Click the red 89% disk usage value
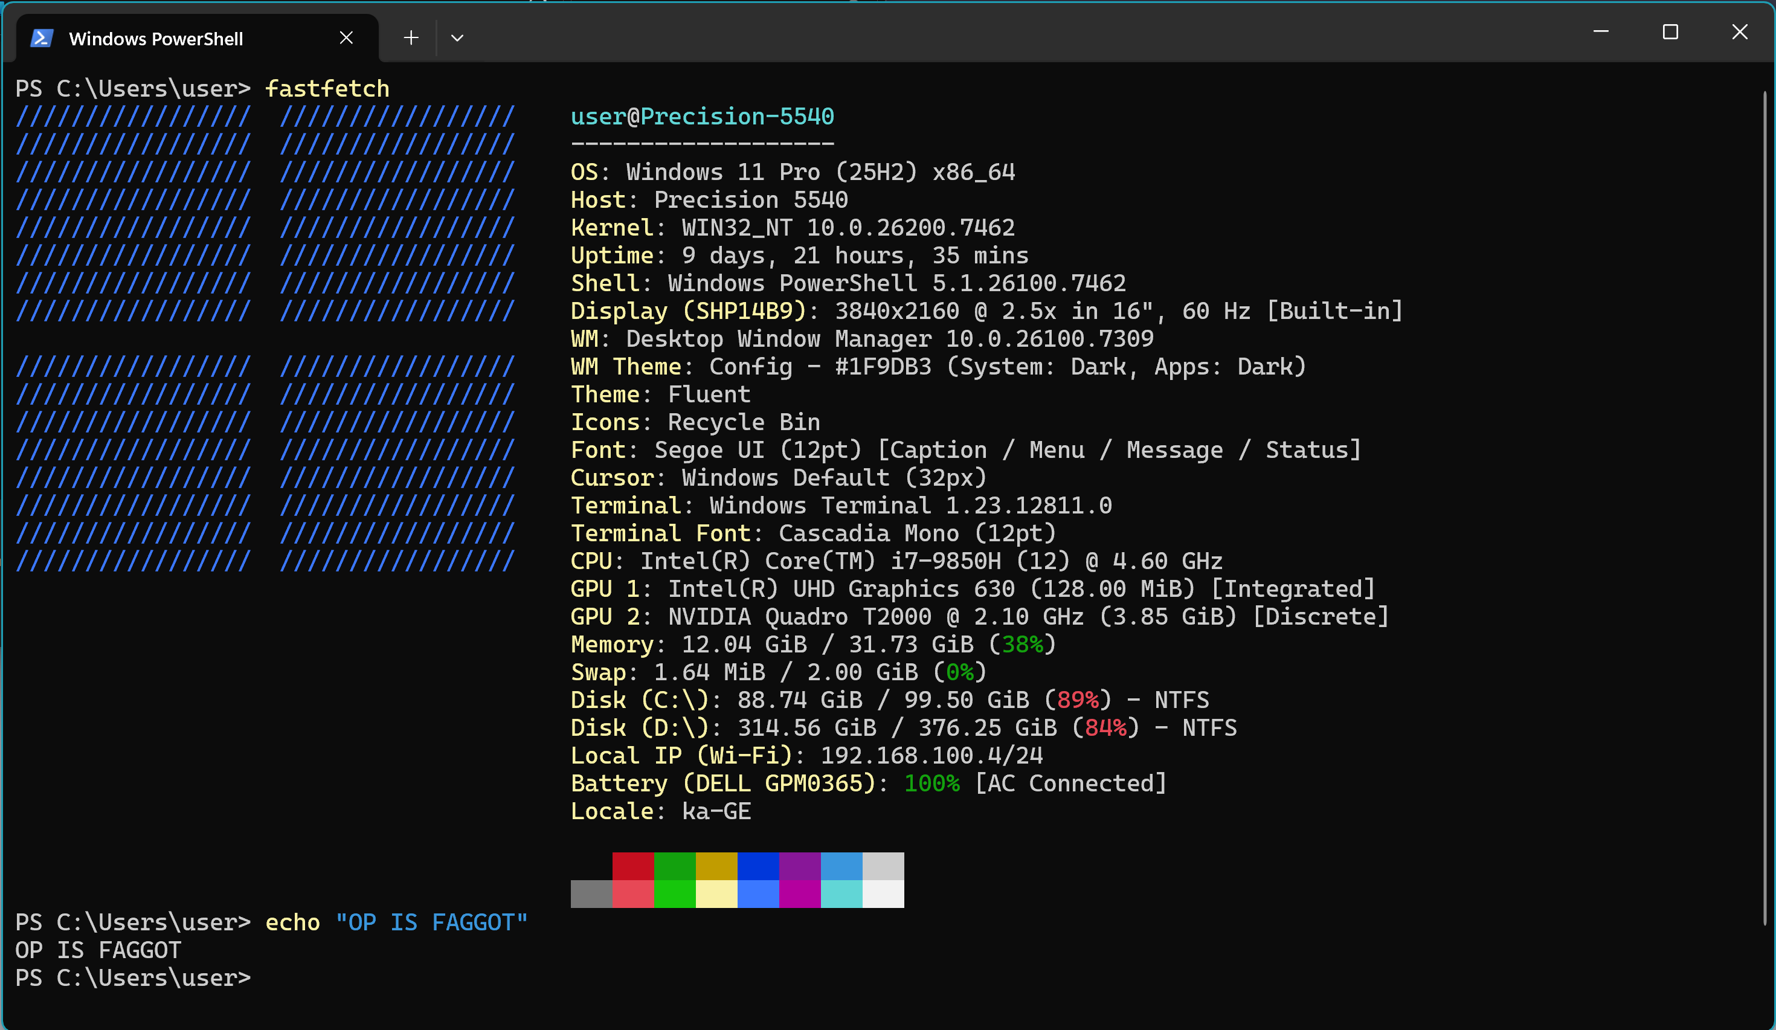Image resolution: width=1776 pixels, height=1030 pixels. (x=1078, y=700)
